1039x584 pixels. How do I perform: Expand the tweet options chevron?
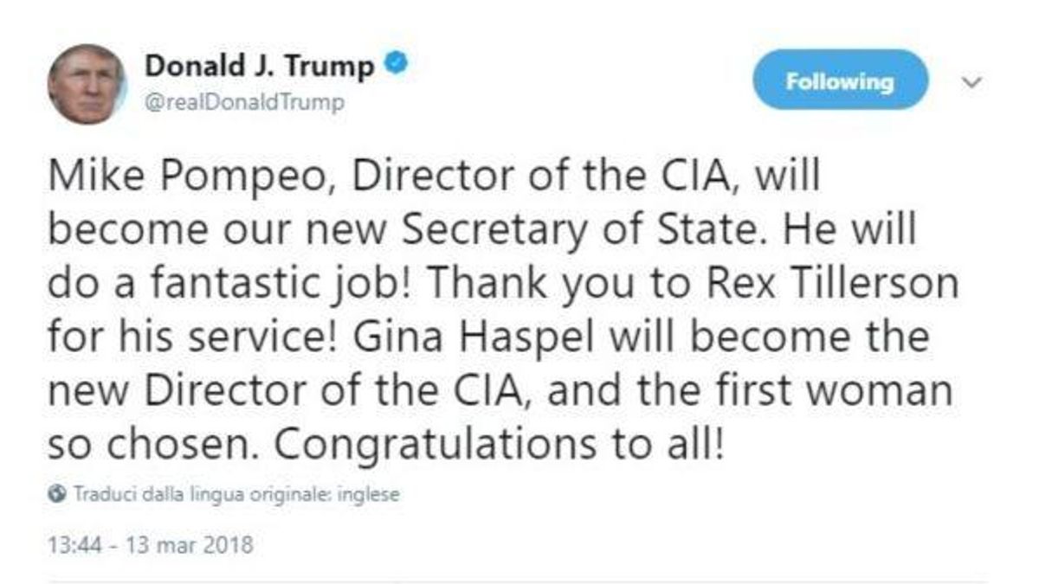point(973,82)
